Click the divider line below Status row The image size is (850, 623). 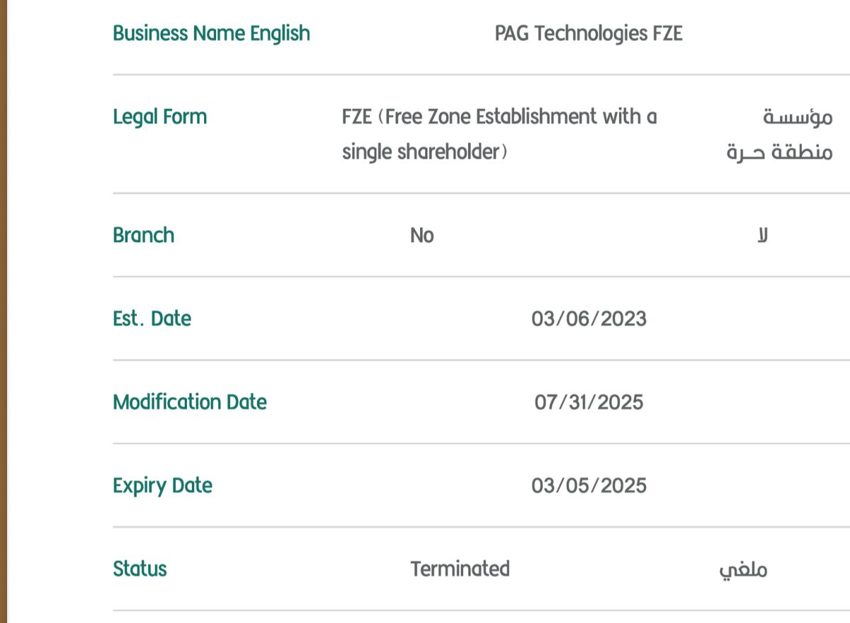point(482,610)
